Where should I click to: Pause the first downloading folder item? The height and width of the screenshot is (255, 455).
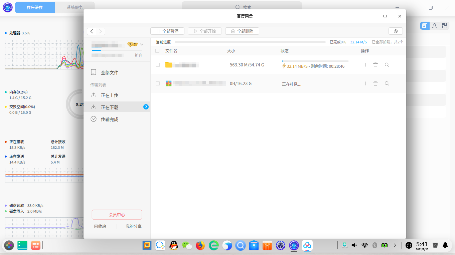tap(364, 65)
